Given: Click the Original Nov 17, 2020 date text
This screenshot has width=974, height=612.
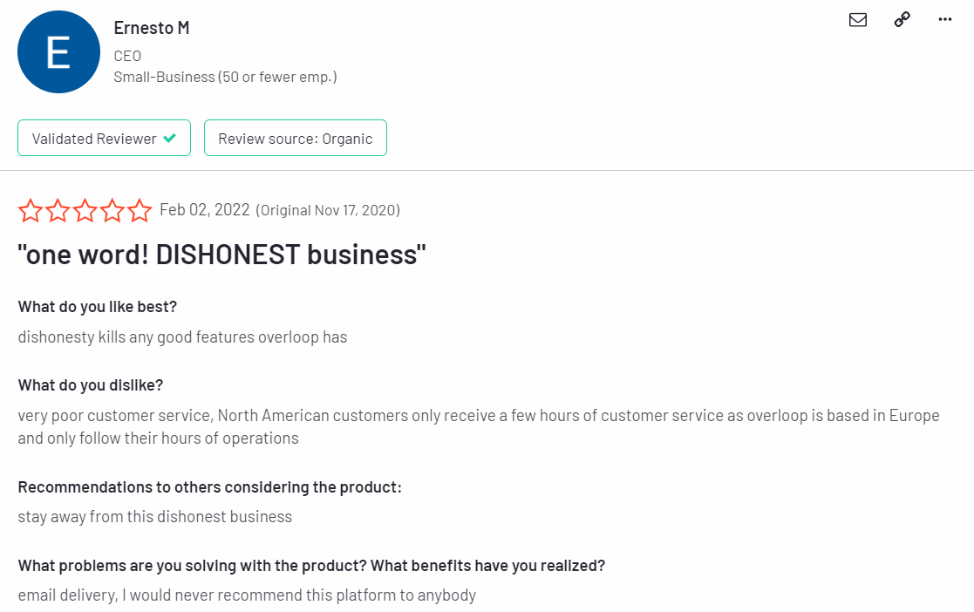Looking at the screenshot, I should [328, 210].
